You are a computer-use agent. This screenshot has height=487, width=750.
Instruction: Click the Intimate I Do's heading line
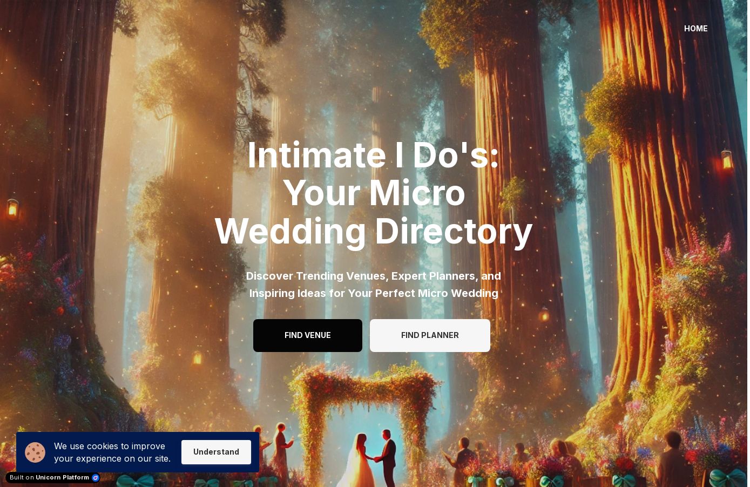[x=373, y=155]
